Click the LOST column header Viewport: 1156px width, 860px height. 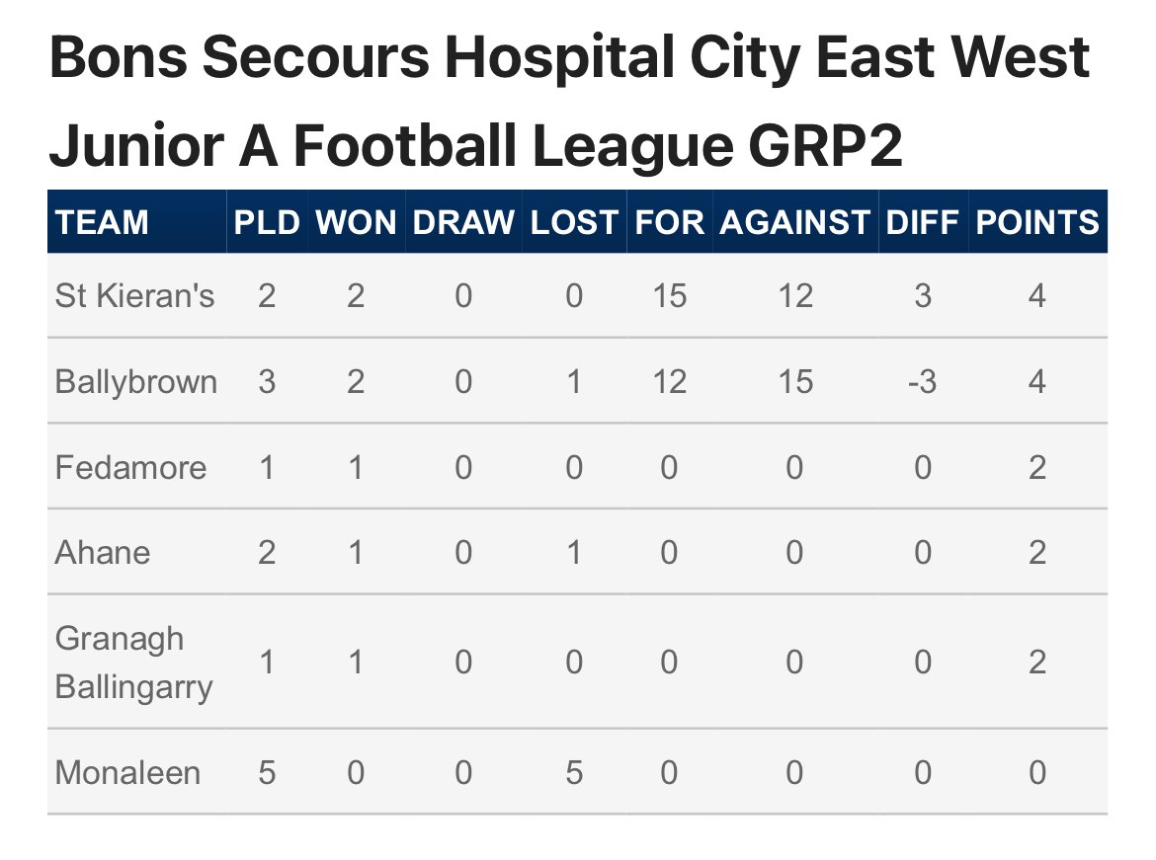[574, 222]
